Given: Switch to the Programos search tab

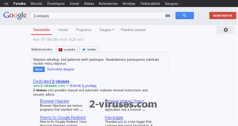Looking at the screenshot, I should point(84,30).
